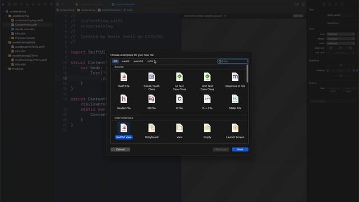Click Resume in the preview canvas
This screenshot has height=202, width=359.
[298, 16]
